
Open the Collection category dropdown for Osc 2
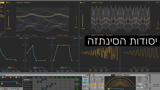pyautogui.click(x=94, y=2)
